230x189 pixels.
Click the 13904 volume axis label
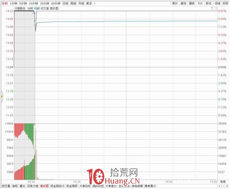click(9, 123)
